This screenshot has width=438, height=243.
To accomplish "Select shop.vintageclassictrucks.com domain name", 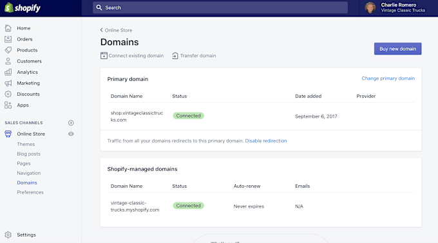I will point(137,116).
